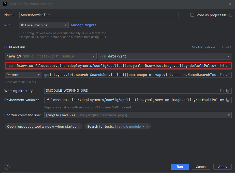The image size is (235, 173).
Task: Expand 'In single module' search scope
Action: [129, 127]
